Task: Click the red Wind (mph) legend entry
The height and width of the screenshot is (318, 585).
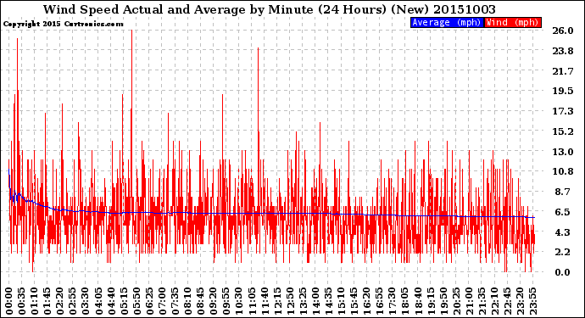Action: [513, 22]
